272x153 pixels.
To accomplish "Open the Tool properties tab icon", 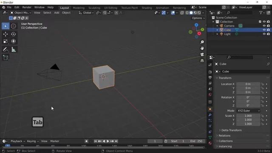I will [210, 65].
